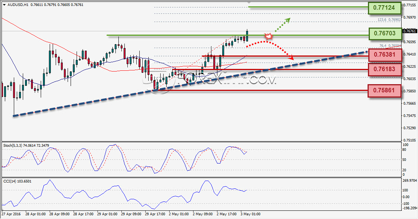This screenshot has width=418, height=219.
Task: Click the chart shift triangle marker at top
Action: [249, 2]
